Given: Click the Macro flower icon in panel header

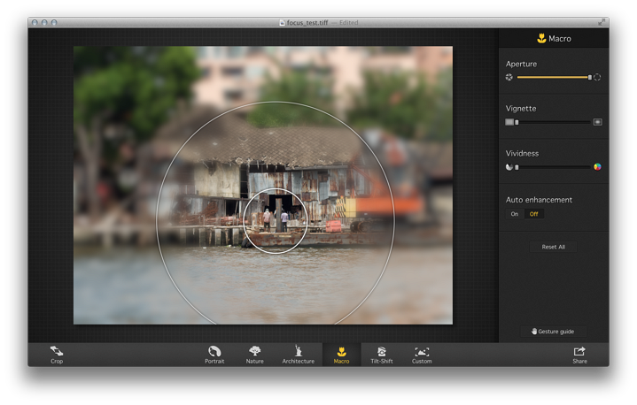Looking at the screenshot, I should (541, 39).
